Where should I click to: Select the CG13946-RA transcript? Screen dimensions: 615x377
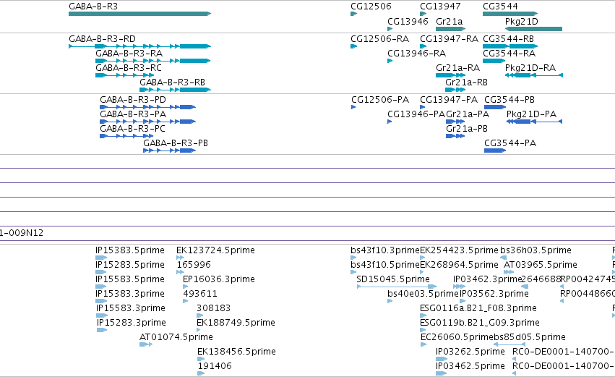(390, 61)
